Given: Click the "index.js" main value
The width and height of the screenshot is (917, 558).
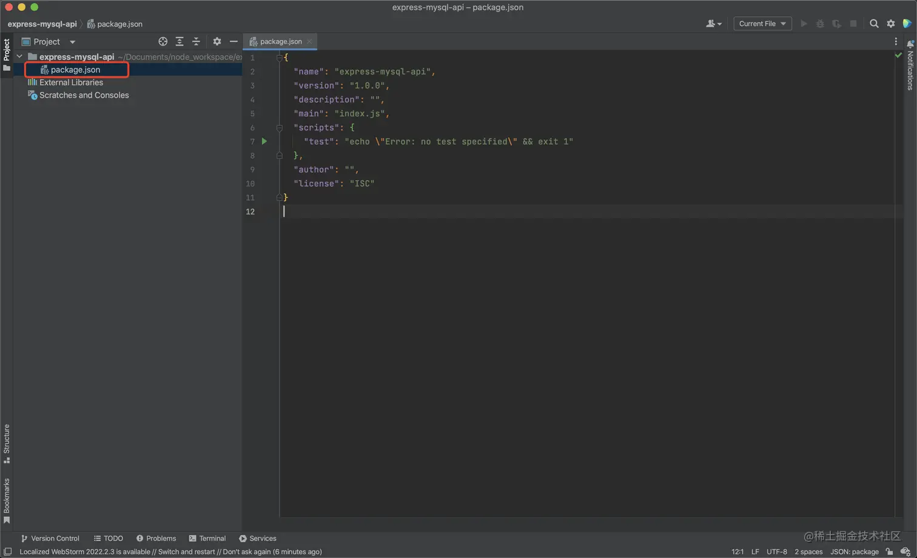Looking at the screenshot, I should [360, 113].
